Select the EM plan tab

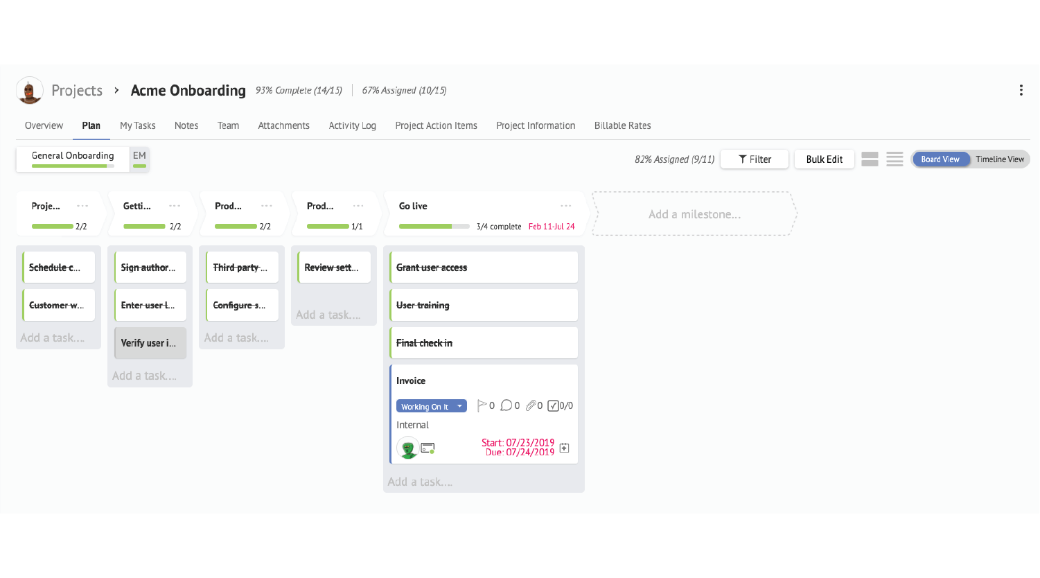(x=139, y=159)
